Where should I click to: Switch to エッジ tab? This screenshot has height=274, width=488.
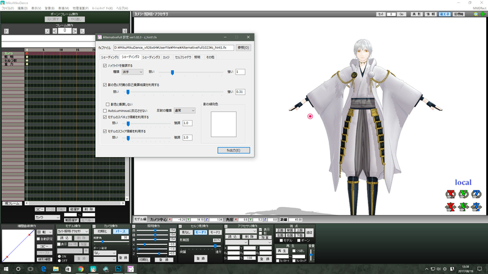click(166, 57)
